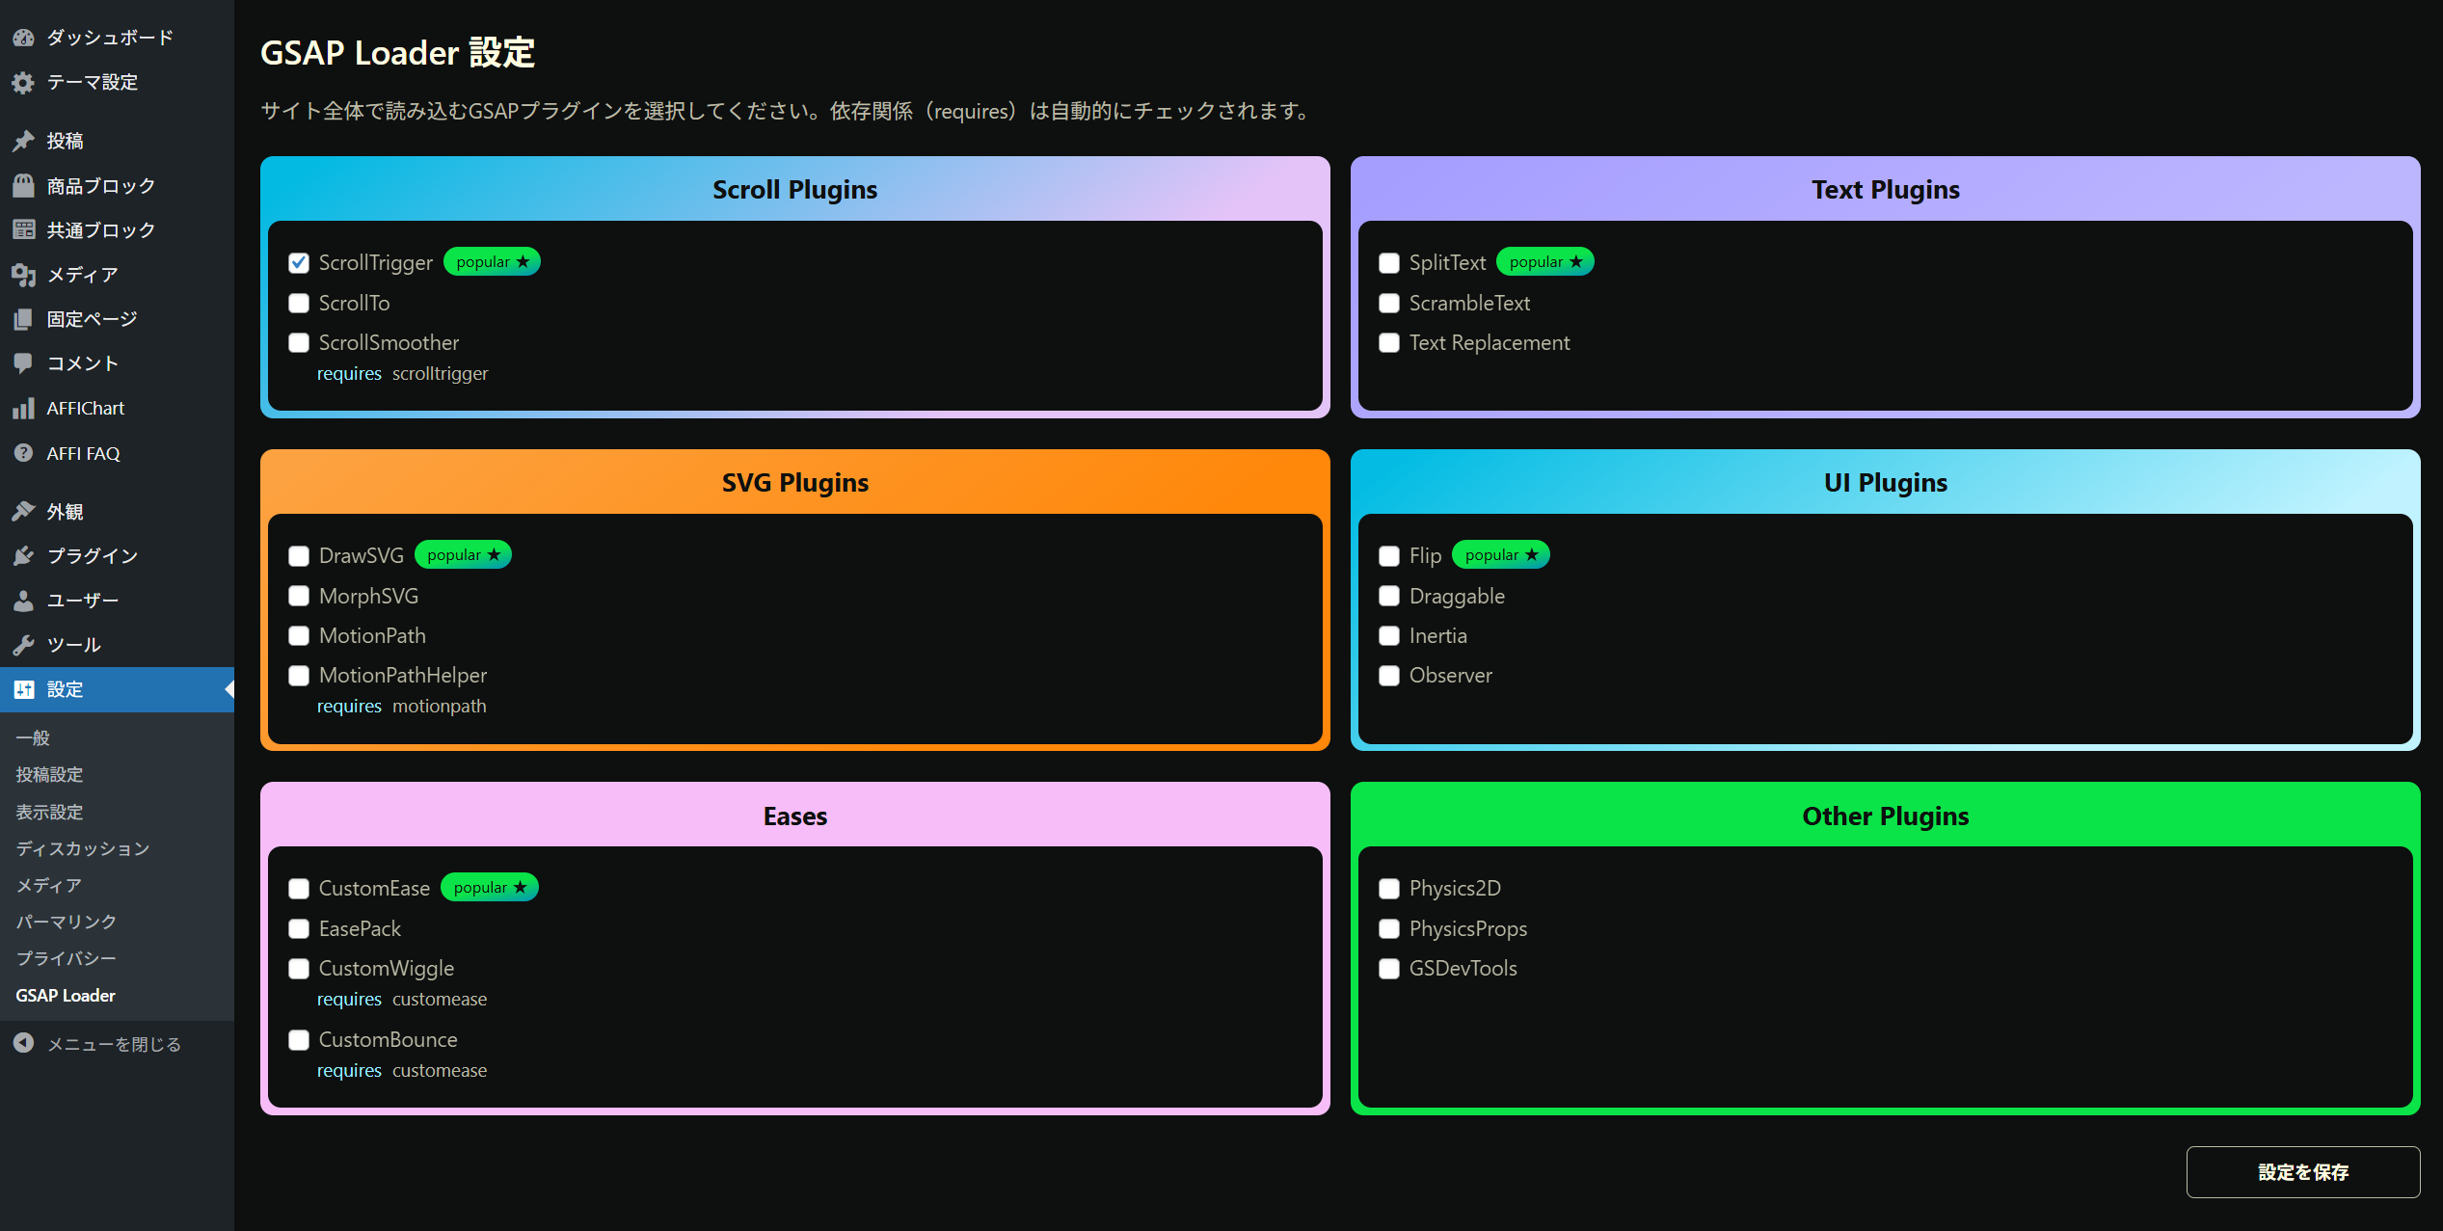Click the 固定ページ pages icon
The image size is (2443, 1231).
pos(23,319)
